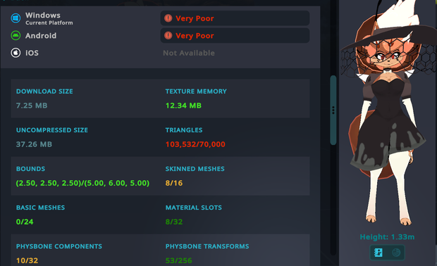Open the Android Very Poor performance rating
Image resolution: width=437 pixels, height=266 pixels.
[235, 35]
